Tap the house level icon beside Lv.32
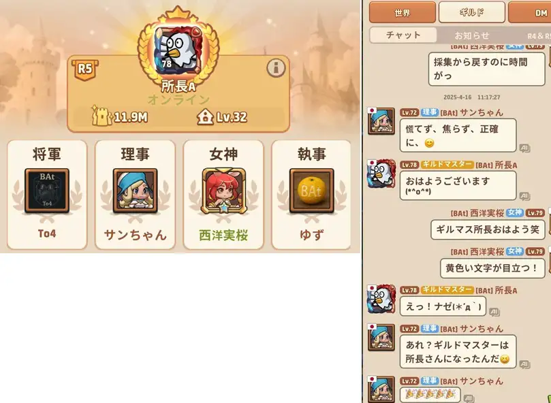 point(205,116)
